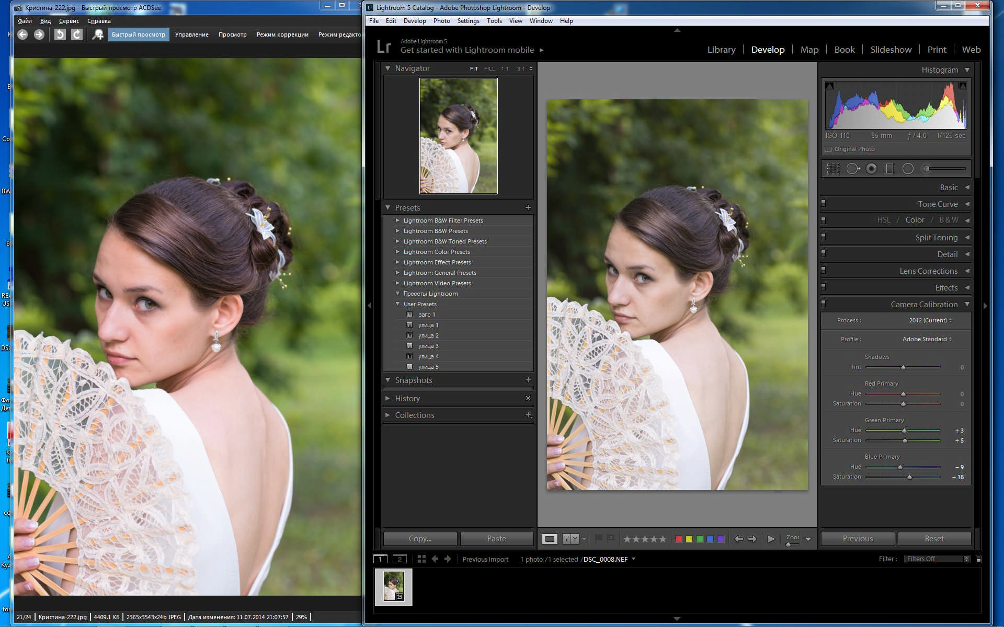
Task: Toggle the Tone Curve panel on/off switch
Action: click(824, 203)
